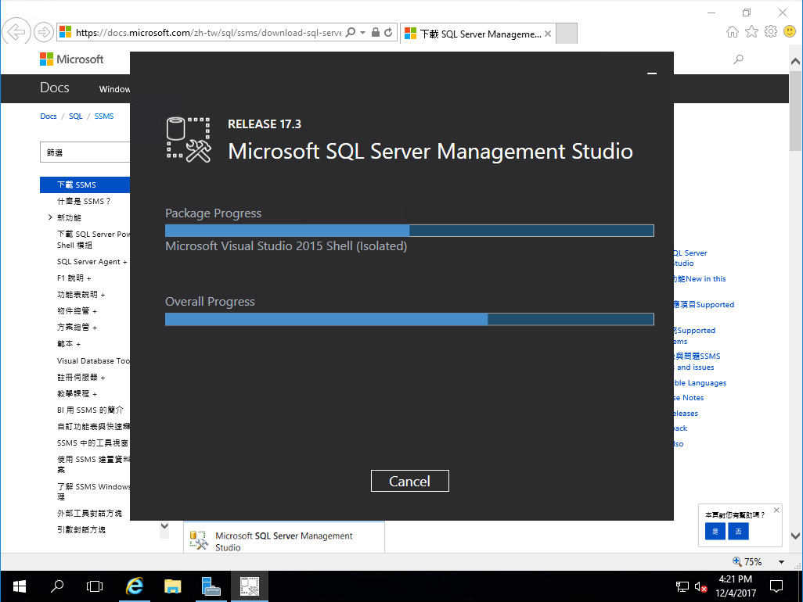The height and width of the screenshot is (602, 803).
Task: Open File Explorer from the taskbar
Action: (x=172, y=586)
